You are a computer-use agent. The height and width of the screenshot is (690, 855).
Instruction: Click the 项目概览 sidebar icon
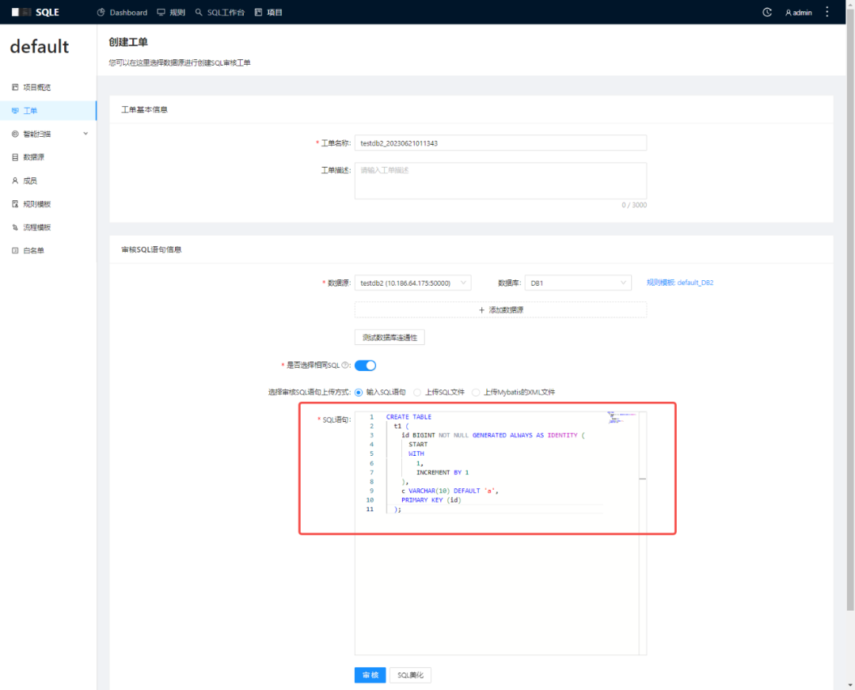[15, 87]
